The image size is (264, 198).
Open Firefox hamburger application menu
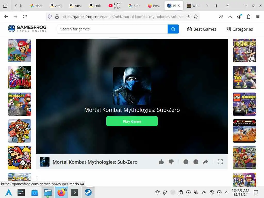click(258, 16)
